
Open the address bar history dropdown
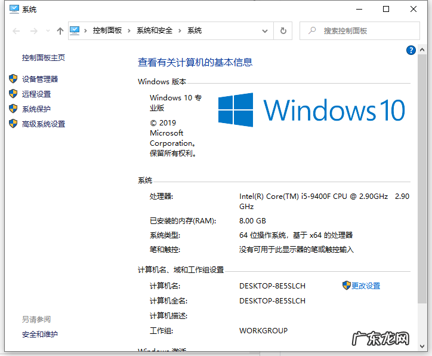coord(265,31)
